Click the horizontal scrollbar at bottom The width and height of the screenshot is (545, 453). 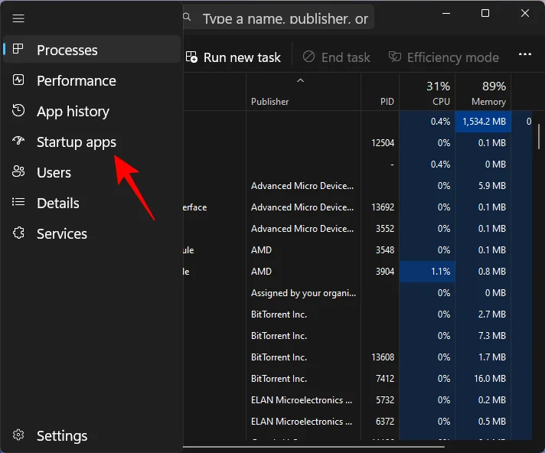tap(314, 447)
